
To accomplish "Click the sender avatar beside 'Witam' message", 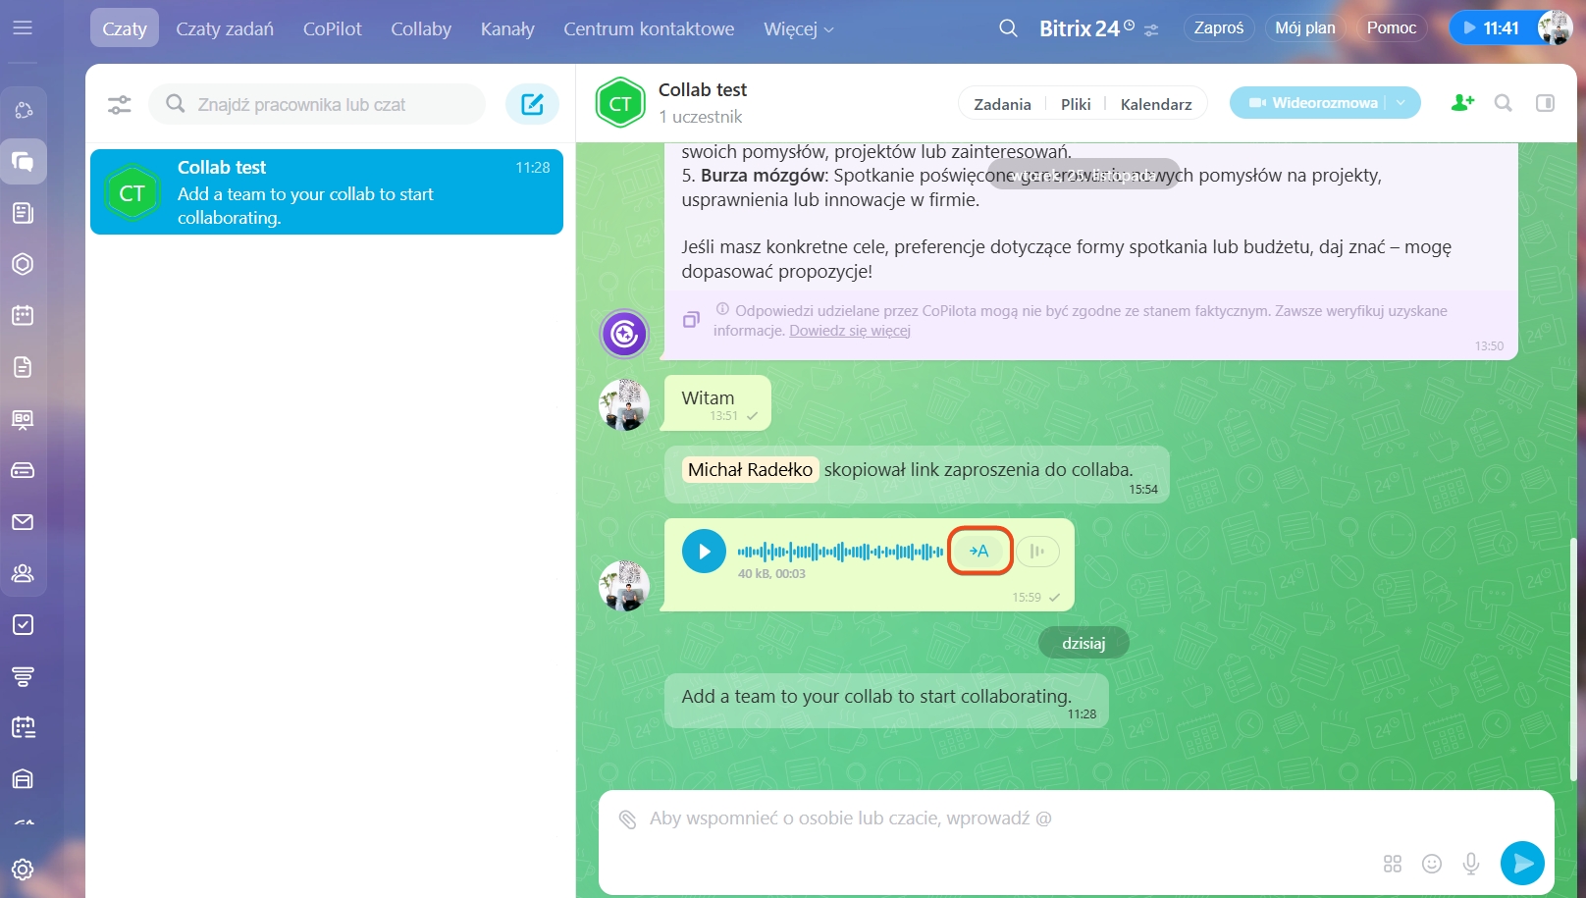I will [x=624, y=404].
